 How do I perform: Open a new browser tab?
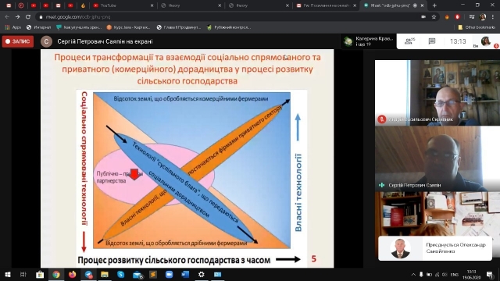[x=434, y=5]
